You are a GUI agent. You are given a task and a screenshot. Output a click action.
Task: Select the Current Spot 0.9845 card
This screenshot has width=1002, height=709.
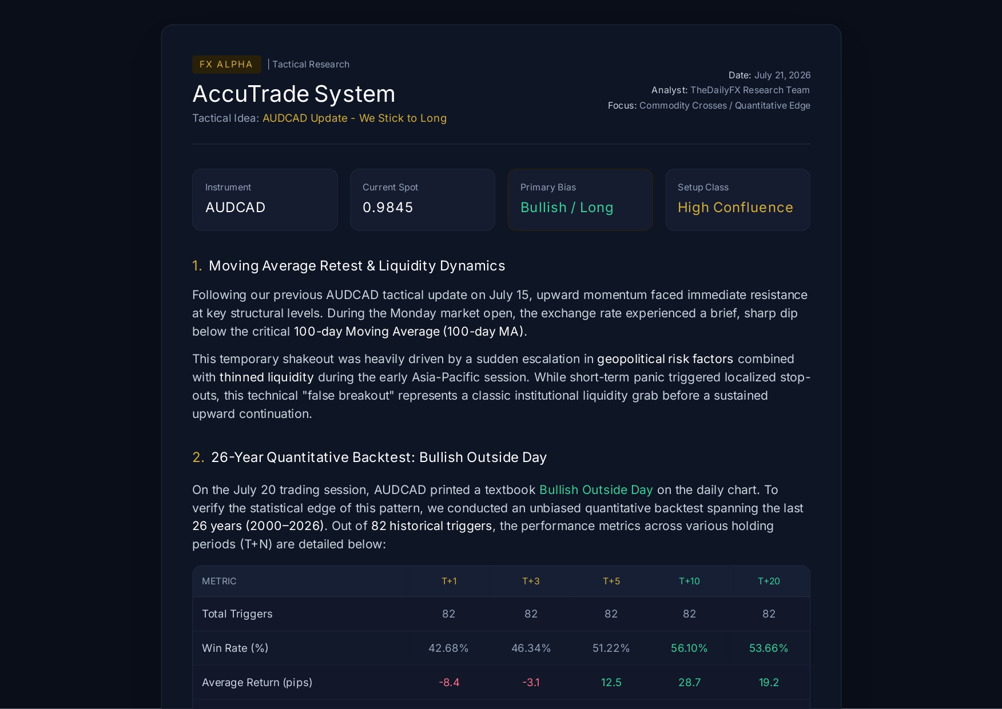click(x=423, y=200)
